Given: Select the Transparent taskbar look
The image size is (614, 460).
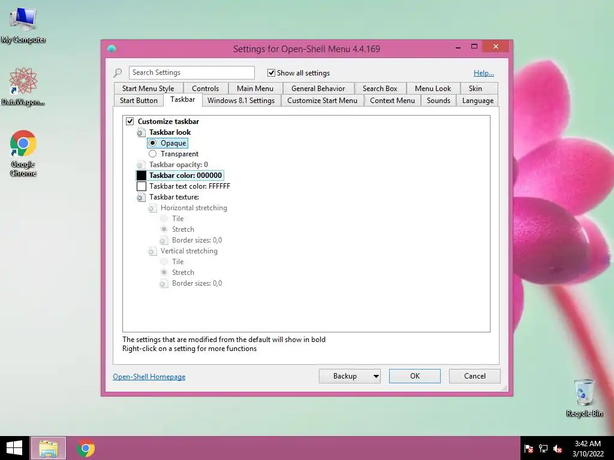Looking at the screenshot, I should point(153,154).
